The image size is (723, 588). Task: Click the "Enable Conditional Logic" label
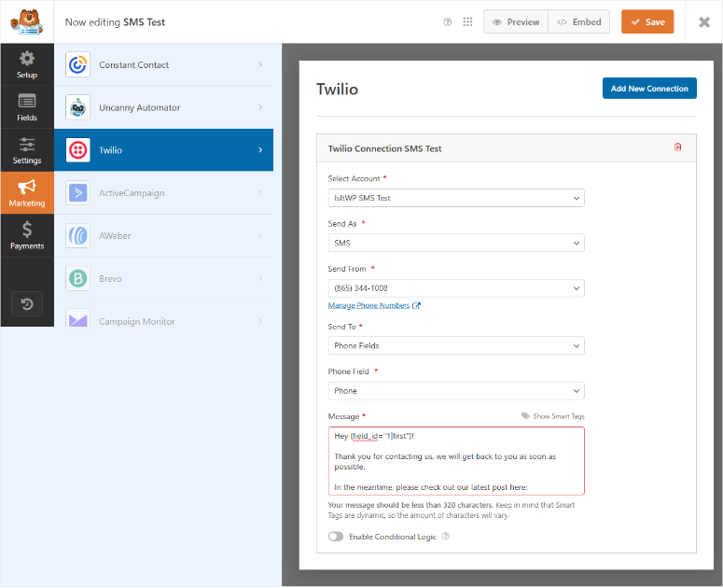click(x=393, y=537)
